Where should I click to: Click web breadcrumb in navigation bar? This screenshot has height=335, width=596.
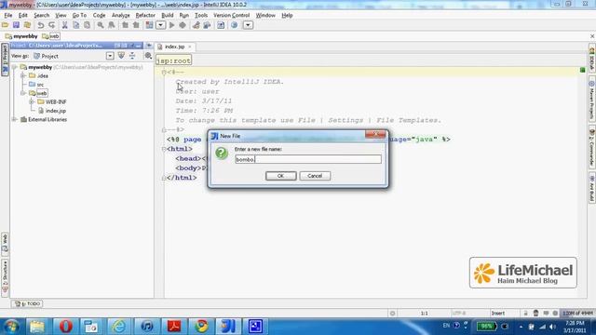tap(51, 36)
